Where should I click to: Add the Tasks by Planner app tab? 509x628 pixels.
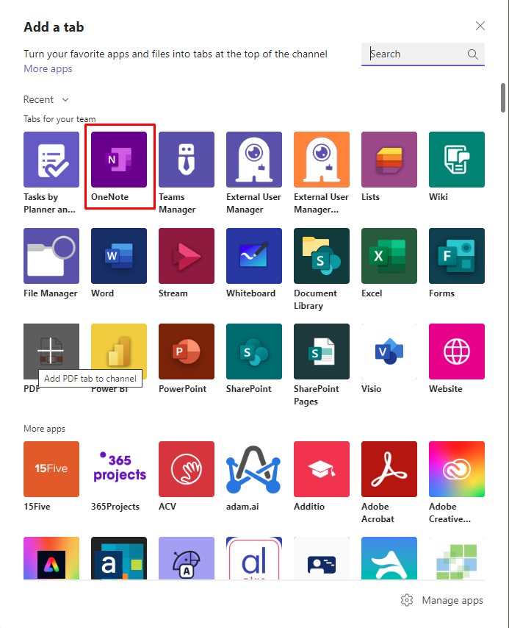51,160
